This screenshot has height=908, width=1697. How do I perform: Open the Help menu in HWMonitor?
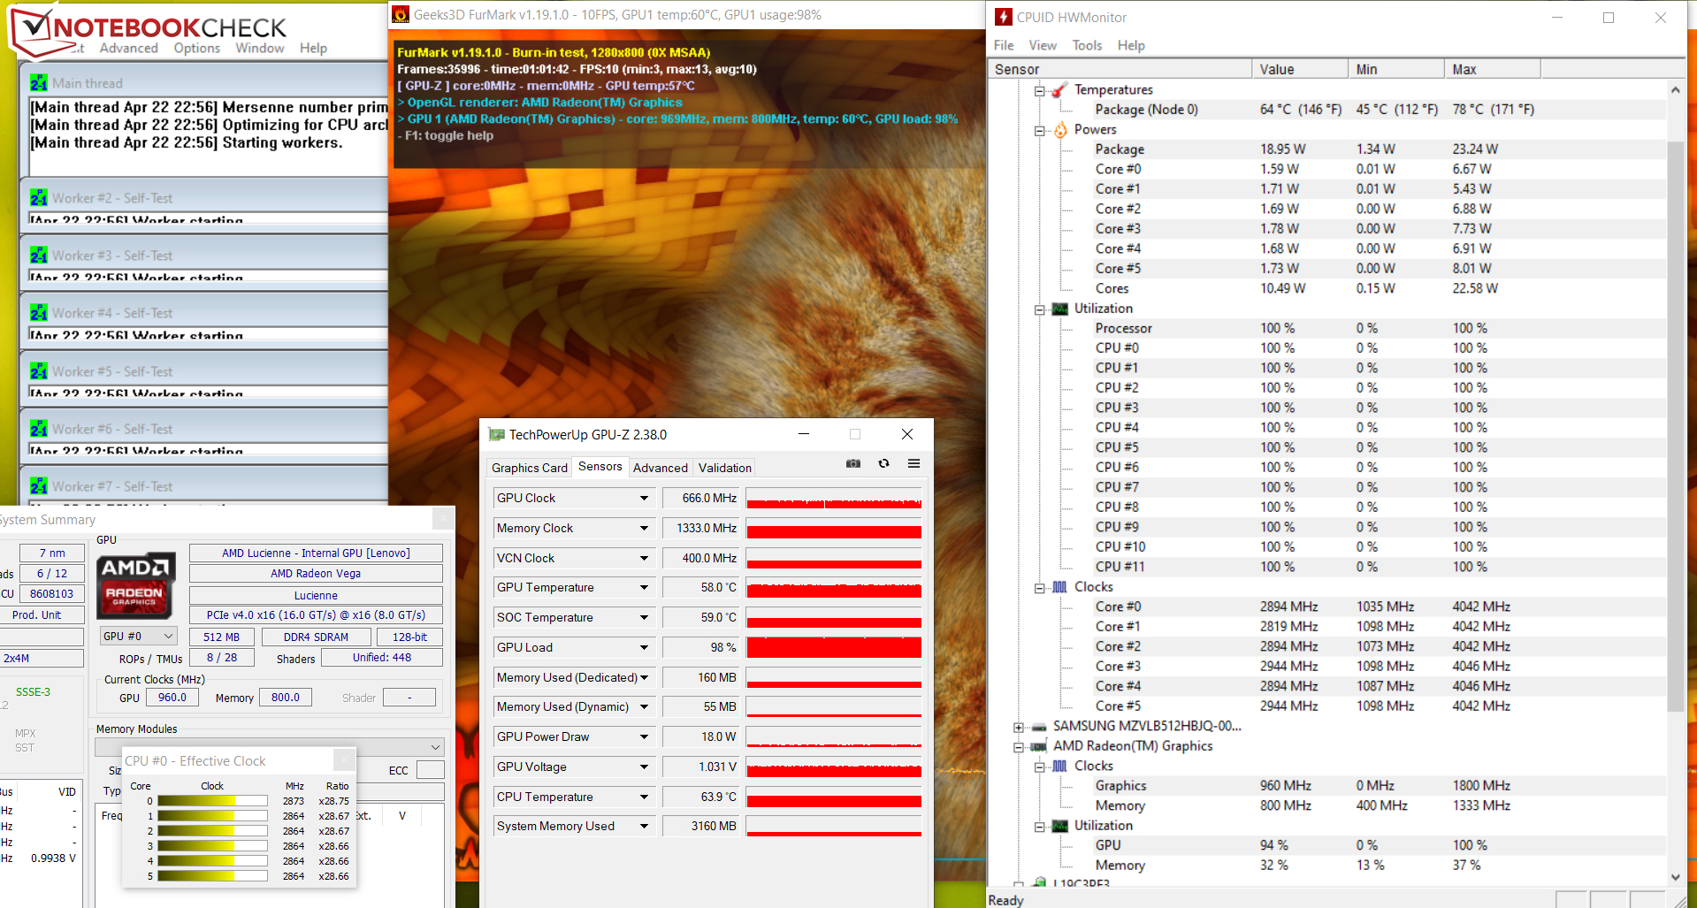point(1131,45)
